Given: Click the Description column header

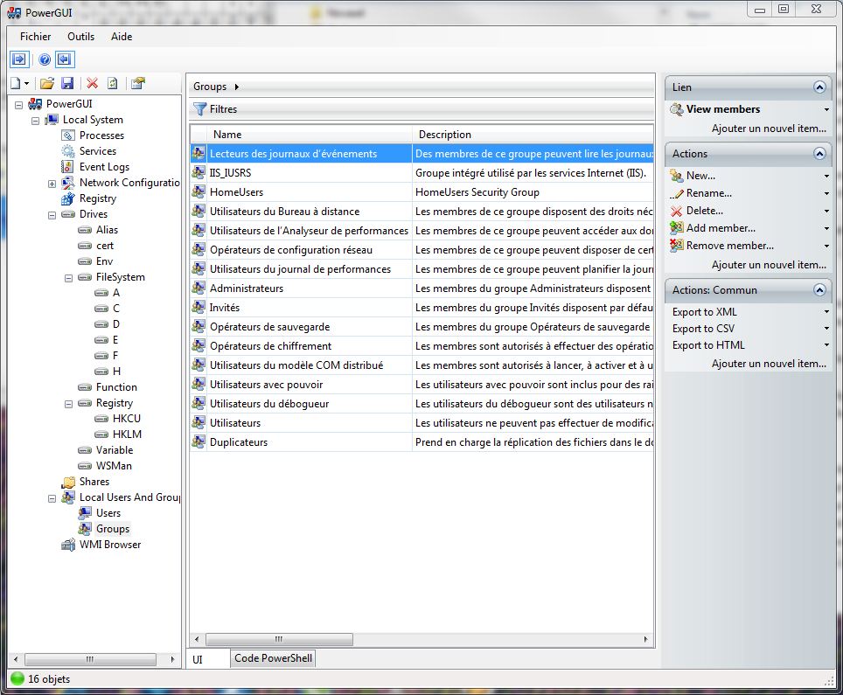Looking at the screenshot, I should 533,135.
